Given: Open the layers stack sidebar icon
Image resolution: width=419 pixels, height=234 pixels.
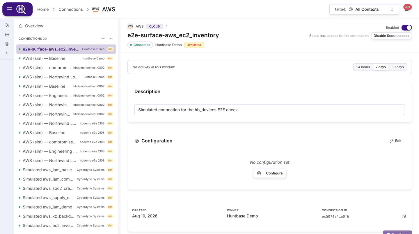Looking at the screenshot, I should pos(7,44).
